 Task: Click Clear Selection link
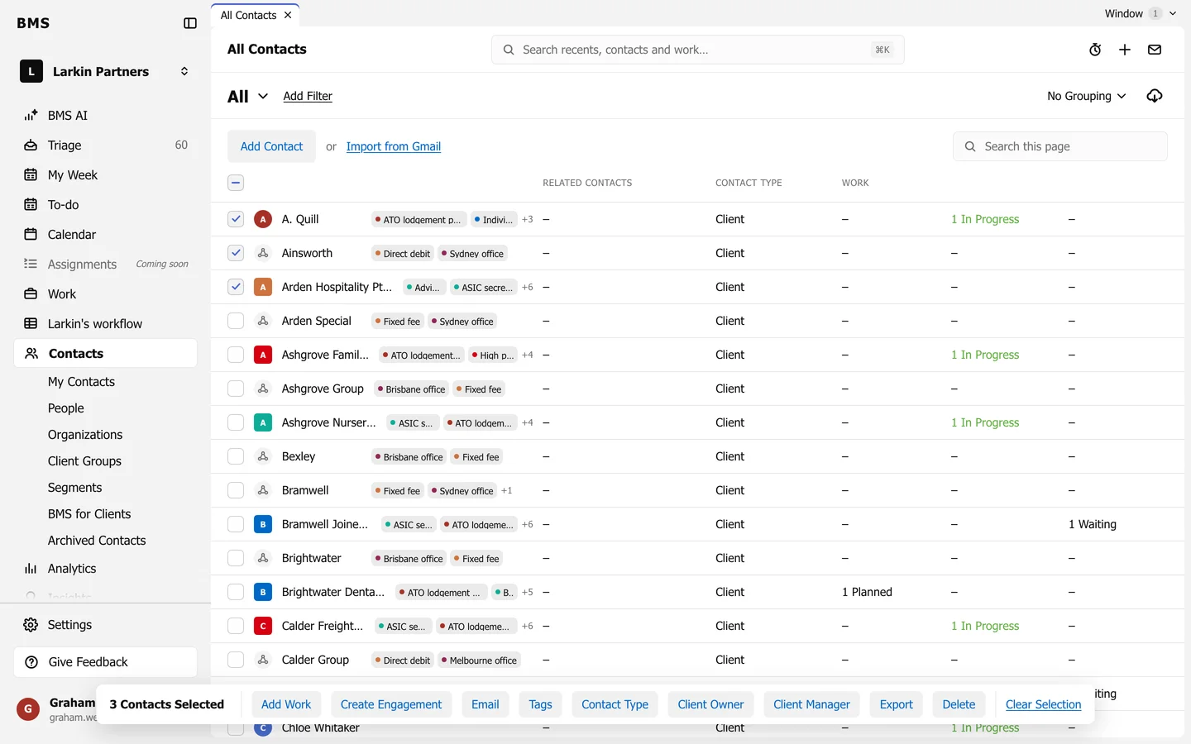click(x=1044, y=704)
